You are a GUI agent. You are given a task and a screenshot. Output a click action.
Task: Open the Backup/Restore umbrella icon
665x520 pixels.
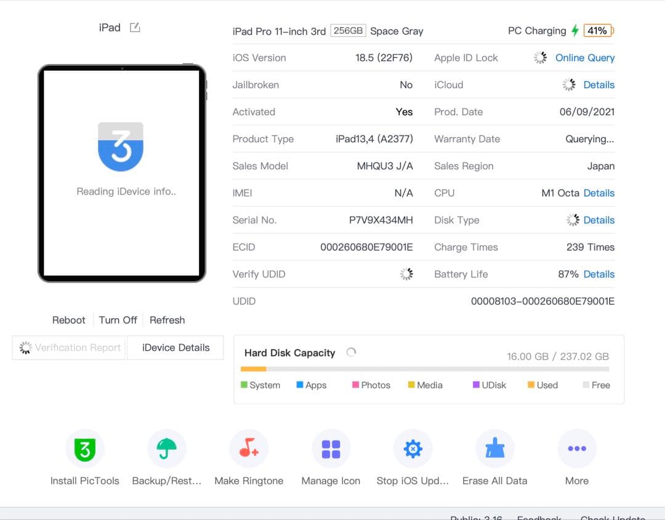point(167,449)
